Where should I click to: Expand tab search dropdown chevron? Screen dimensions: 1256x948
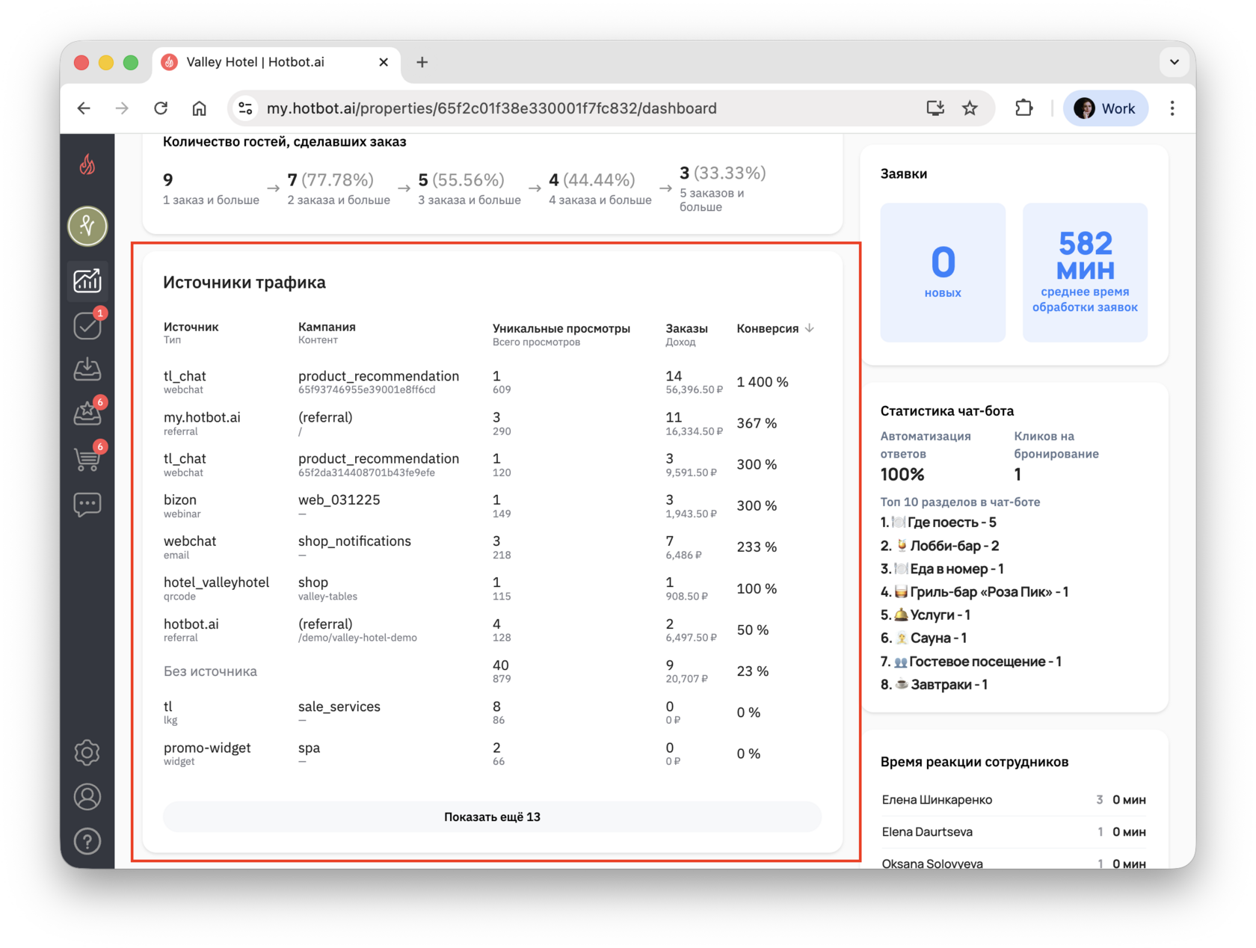1175,62
